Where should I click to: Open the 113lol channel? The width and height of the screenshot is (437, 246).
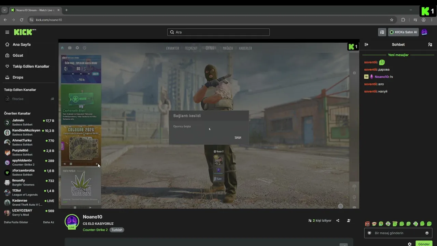tap(29, 192)
